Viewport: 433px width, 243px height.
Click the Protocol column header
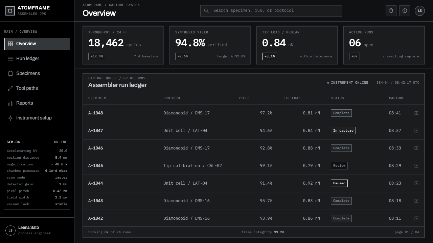pyautogui.click(x=172, y=98)
